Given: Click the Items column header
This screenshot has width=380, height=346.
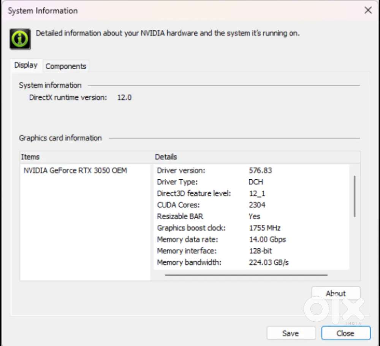Looking at the screenshot, I should [x=30, y=157].
